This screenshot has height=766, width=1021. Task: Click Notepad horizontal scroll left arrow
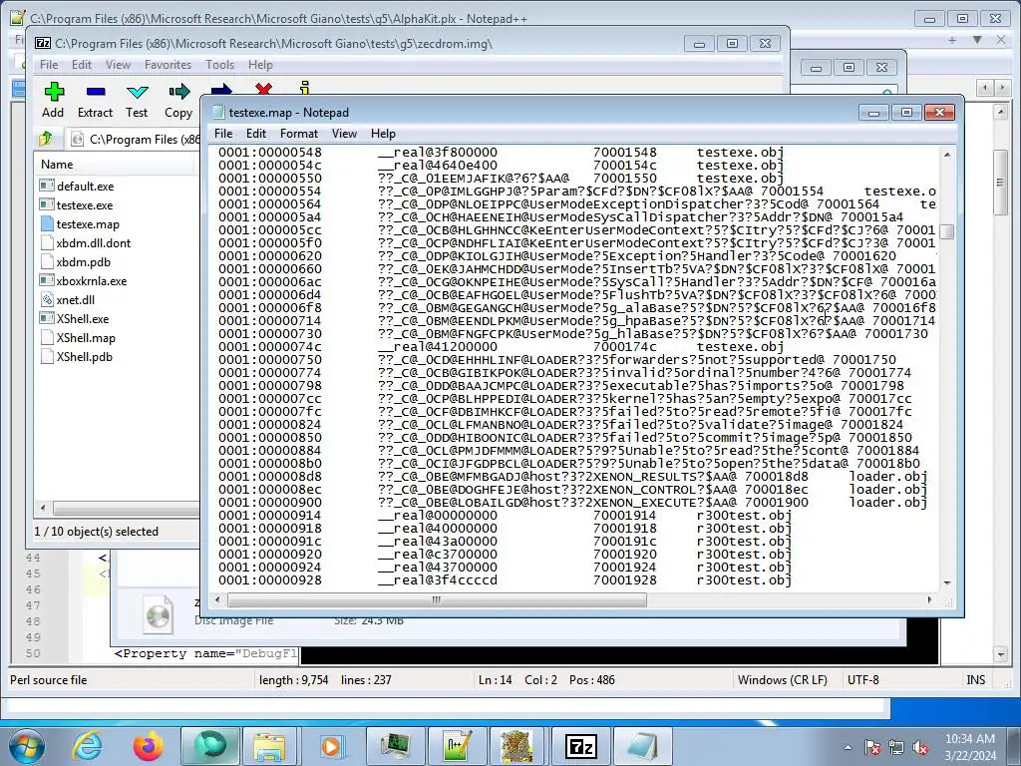click(x=217, y=599)
